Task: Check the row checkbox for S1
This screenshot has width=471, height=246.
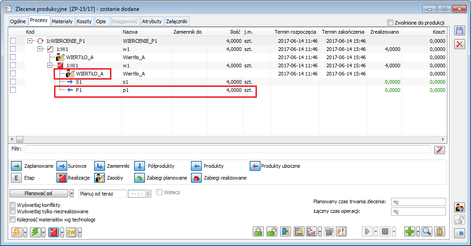Action: coord(13,82)
